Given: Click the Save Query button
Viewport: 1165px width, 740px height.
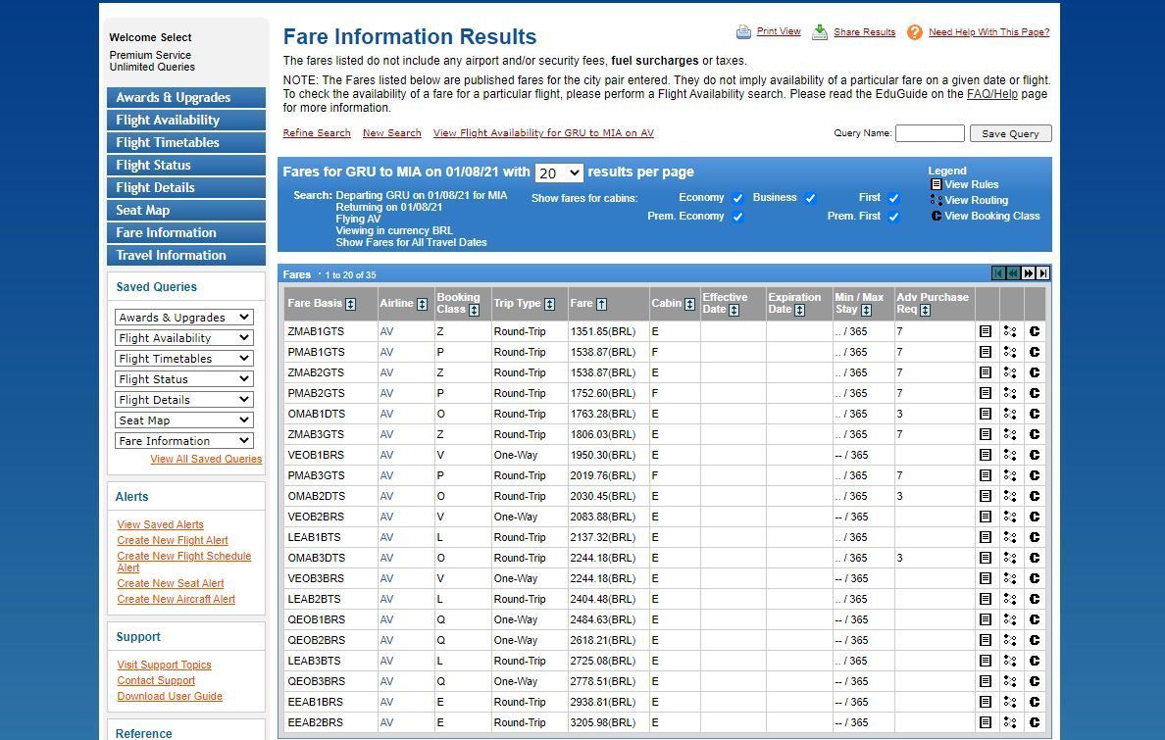Looking at the screenshot, I should pos(1010,133).
